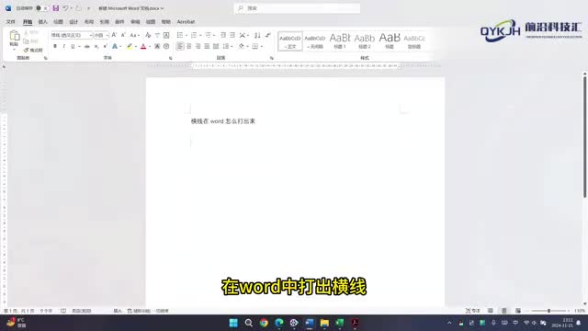
Task: Apply the bullets list icon
Action: click(180, 35)
